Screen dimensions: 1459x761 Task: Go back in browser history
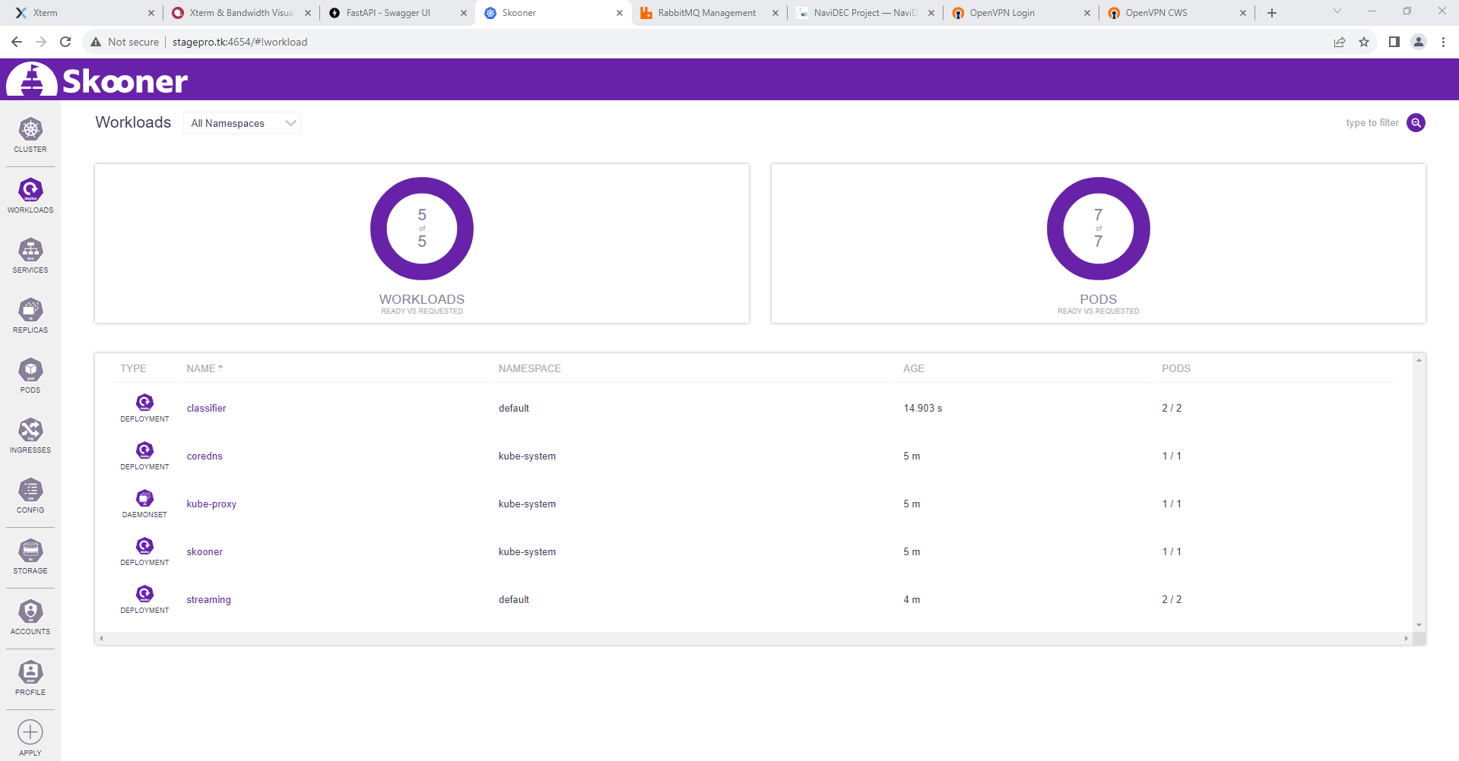[17, 42]
